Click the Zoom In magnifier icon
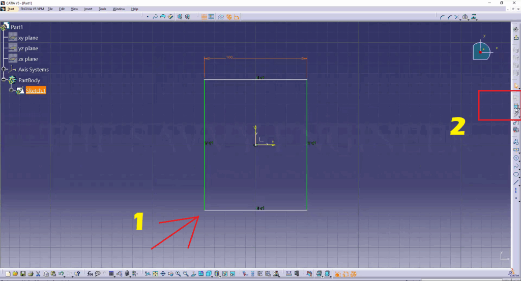This screenshot has width=521, height=281. (178, 274)
